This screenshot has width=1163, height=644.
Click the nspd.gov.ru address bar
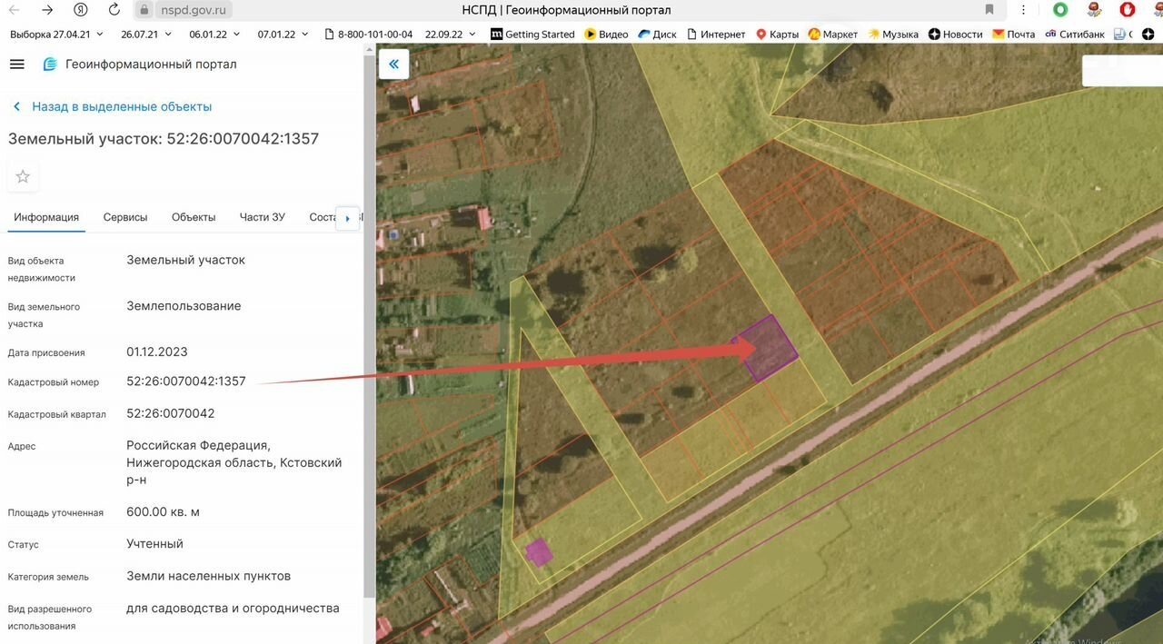[x=183, y=10]
